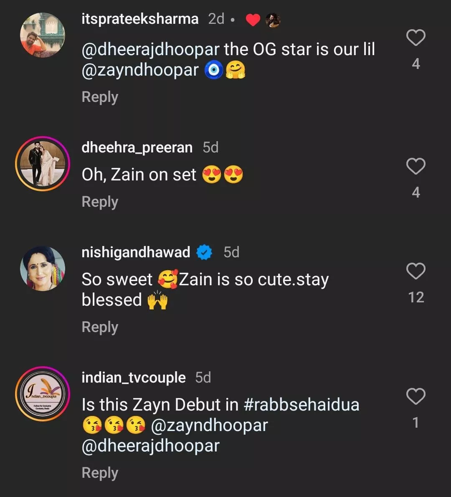Like indian_tvcouple's comment with the heart

point(416,397)
